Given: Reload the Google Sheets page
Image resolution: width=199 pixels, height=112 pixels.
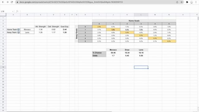Looking at the screenshot, I should coord(12,2).
